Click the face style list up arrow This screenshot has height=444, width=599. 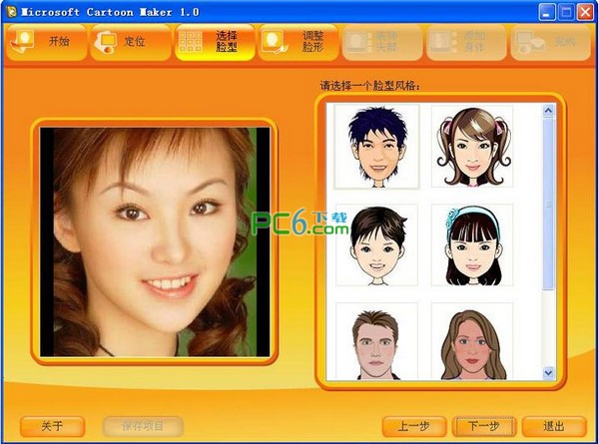548,111
